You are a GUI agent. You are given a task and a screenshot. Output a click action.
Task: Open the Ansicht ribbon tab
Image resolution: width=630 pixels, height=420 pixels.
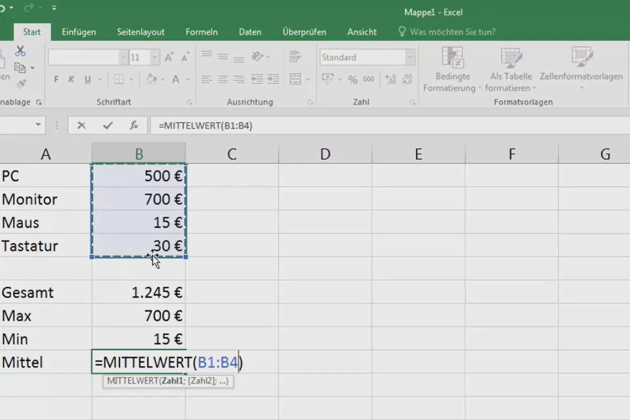362,32
